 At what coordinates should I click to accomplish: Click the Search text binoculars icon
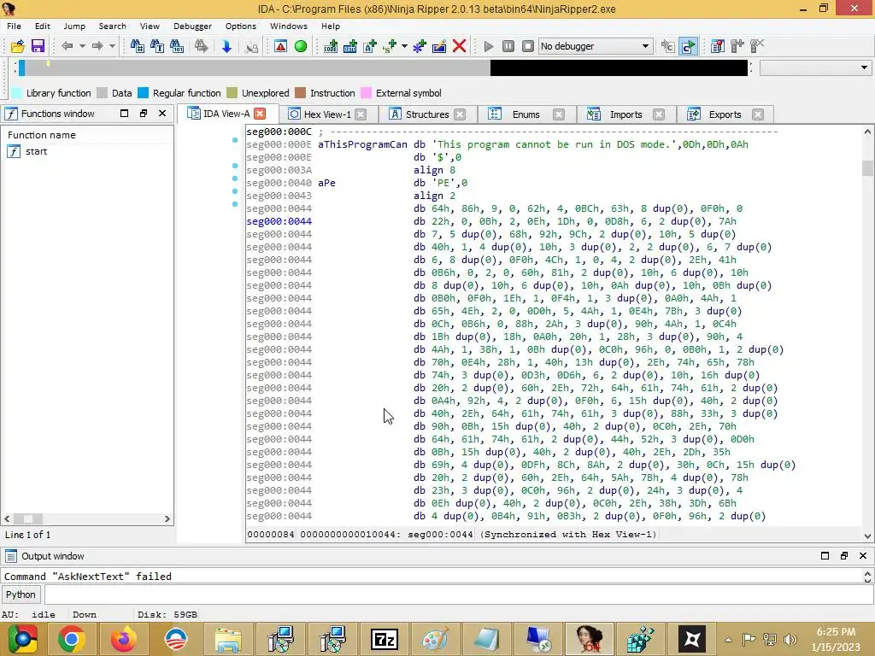coord(157,46)
